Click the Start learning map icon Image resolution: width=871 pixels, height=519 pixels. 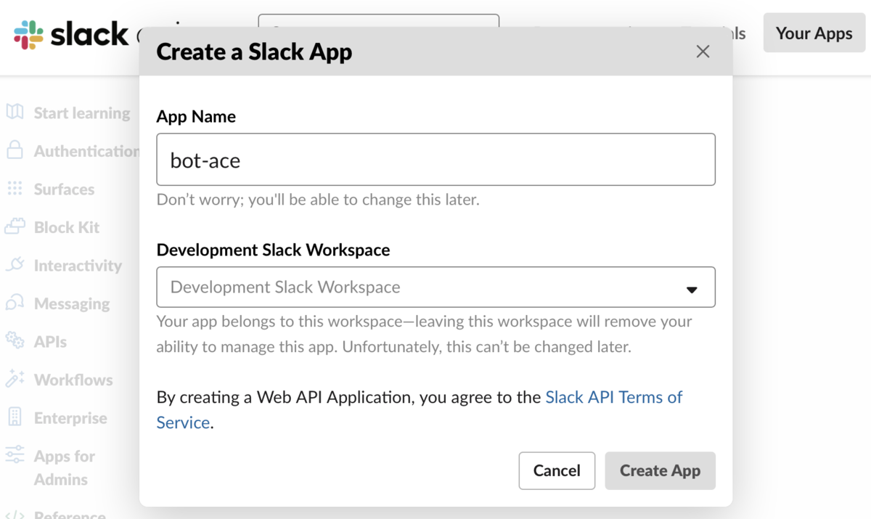[15, 113]
